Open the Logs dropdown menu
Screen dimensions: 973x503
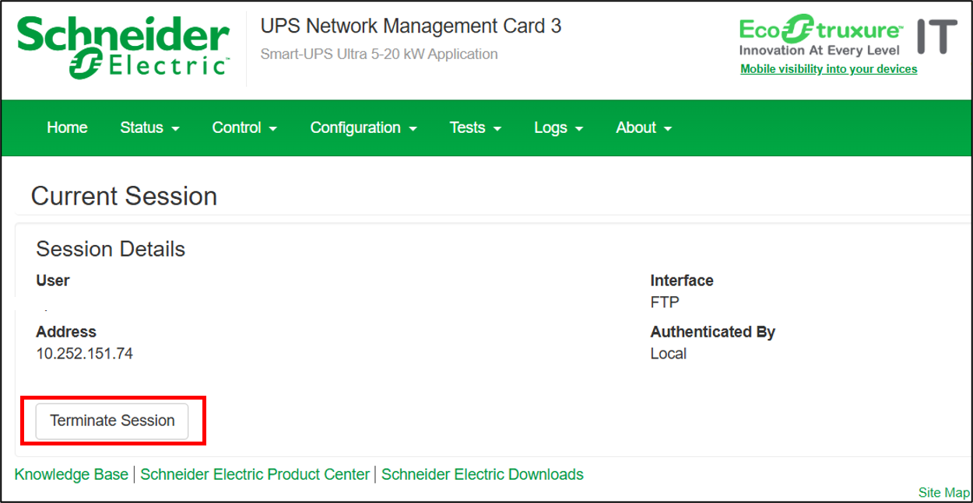coord(558,127)
